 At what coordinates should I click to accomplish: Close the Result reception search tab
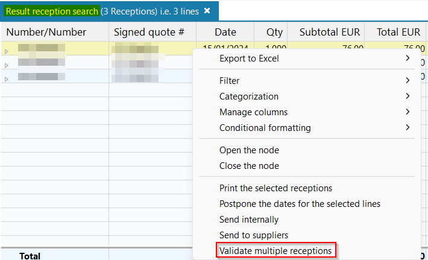coord(207,11)
